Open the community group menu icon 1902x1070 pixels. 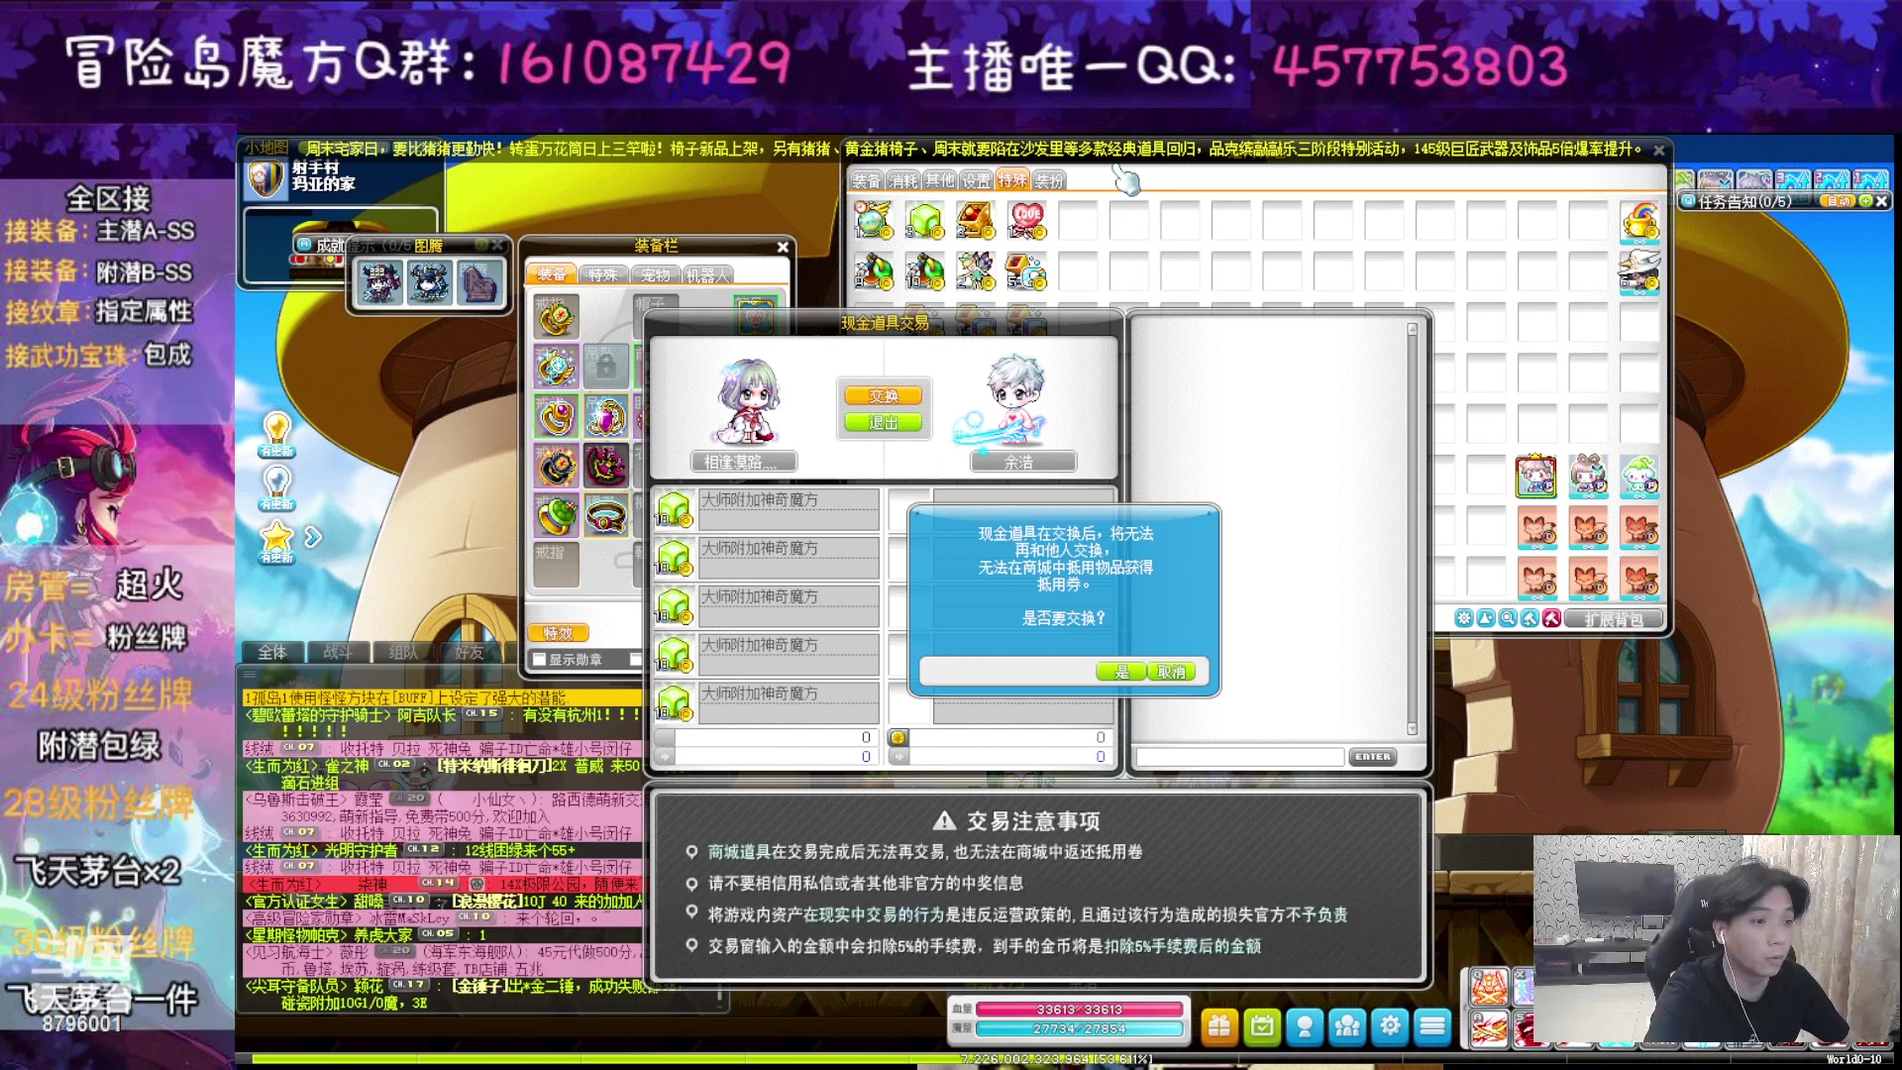click(1347, 1027)
